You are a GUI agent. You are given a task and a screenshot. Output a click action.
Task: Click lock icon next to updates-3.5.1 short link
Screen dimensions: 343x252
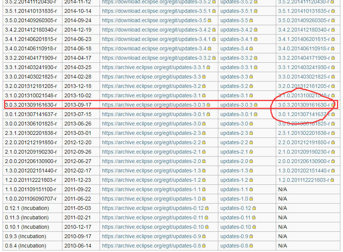point(255,11)
